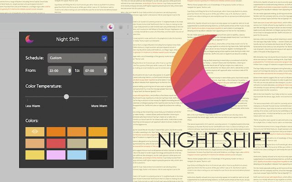Click the large crescent moon logo graphic

click(x=210, y=74)
